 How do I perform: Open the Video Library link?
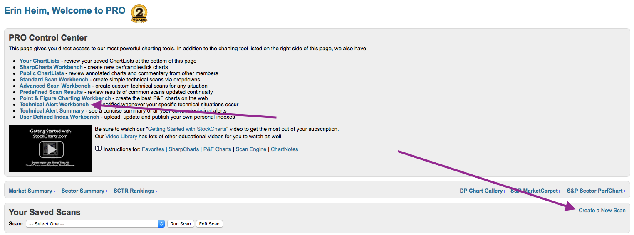coord(121,136)
